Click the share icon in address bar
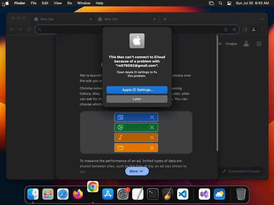 tap(226, 29)
